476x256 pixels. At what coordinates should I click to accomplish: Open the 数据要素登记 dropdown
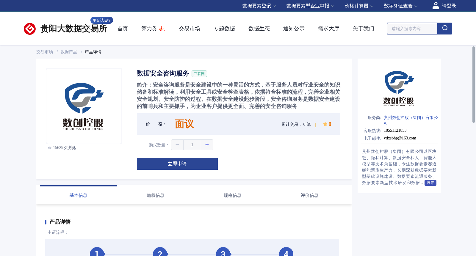tap(259, 6)
